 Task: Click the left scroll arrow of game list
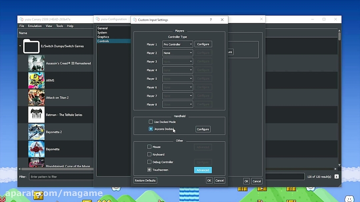click(x=20, y=169)
